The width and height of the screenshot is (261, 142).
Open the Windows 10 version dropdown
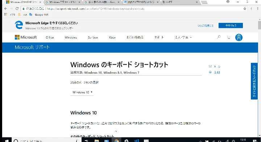click(x=82, y=92)
